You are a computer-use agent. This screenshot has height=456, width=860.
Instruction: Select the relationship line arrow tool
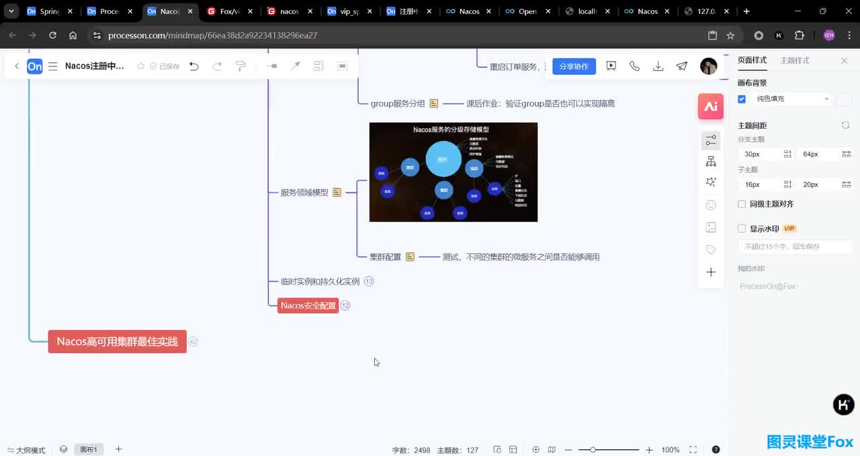click(x=295, y=66)
